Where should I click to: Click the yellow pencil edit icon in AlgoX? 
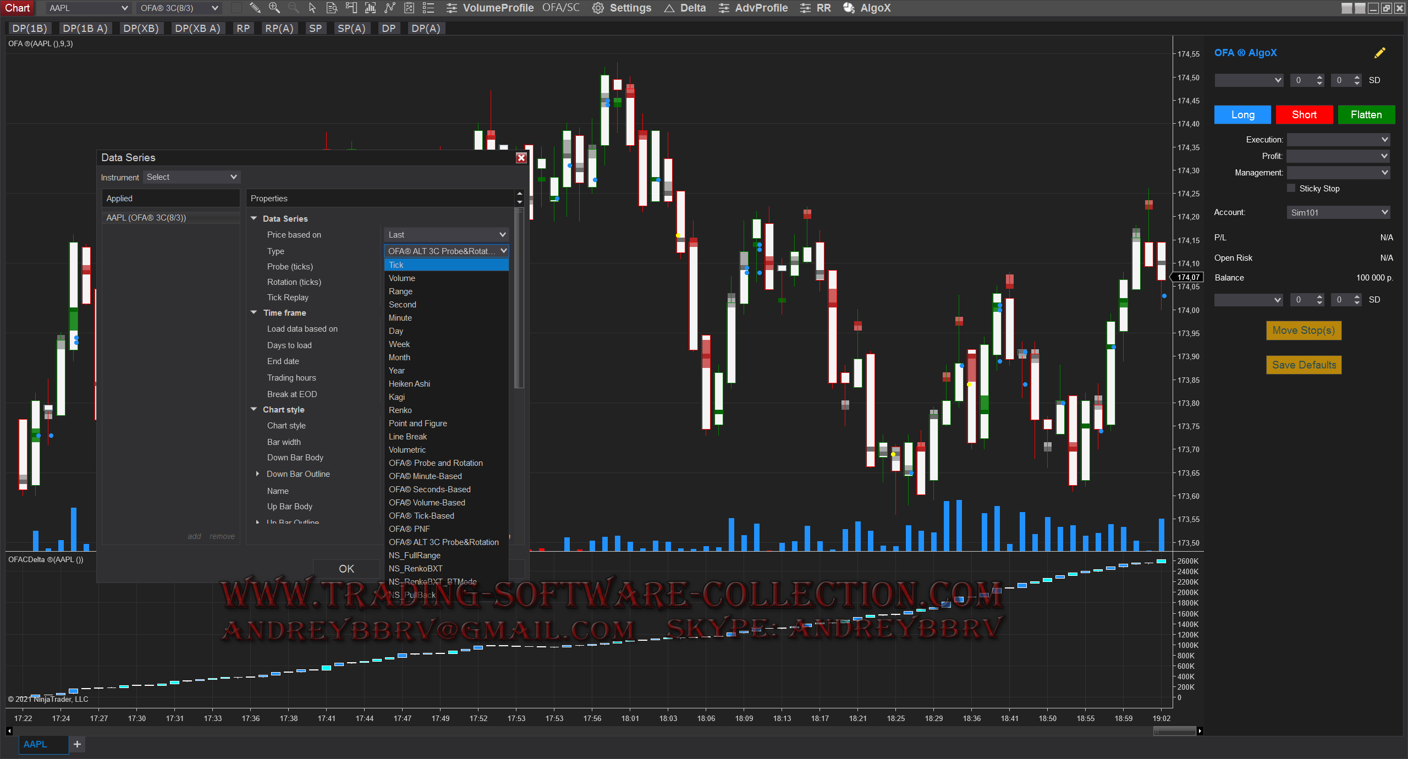coord(1379,53)
